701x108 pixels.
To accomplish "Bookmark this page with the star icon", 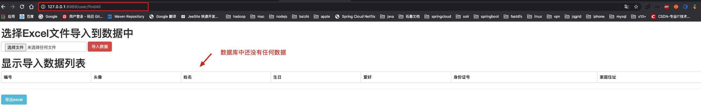I will [x=636, y=7].
